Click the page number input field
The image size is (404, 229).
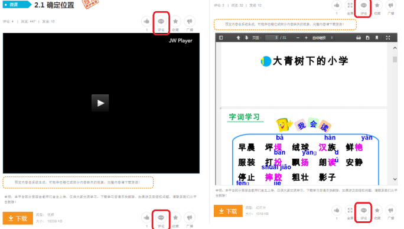272,38
